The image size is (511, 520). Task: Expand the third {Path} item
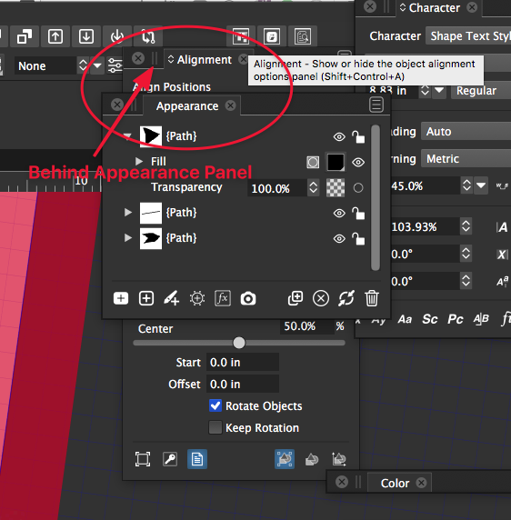(128, 238)
